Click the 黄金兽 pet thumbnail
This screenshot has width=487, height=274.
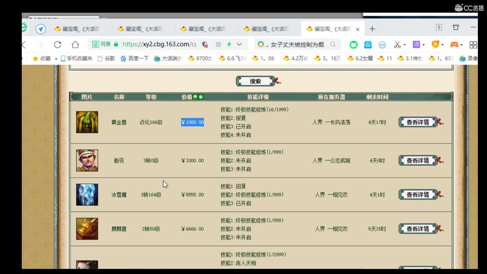coord(87,122)
